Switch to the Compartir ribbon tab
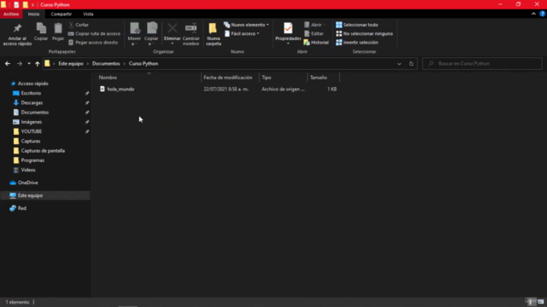 61,14
